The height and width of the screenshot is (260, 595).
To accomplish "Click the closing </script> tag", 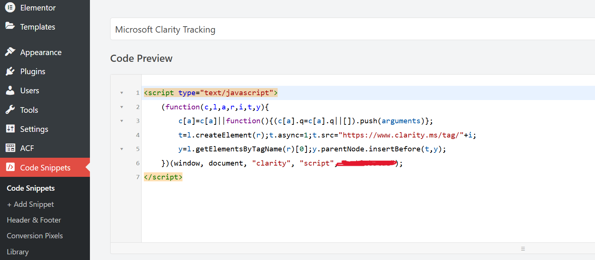I will (x=163, y=177).
